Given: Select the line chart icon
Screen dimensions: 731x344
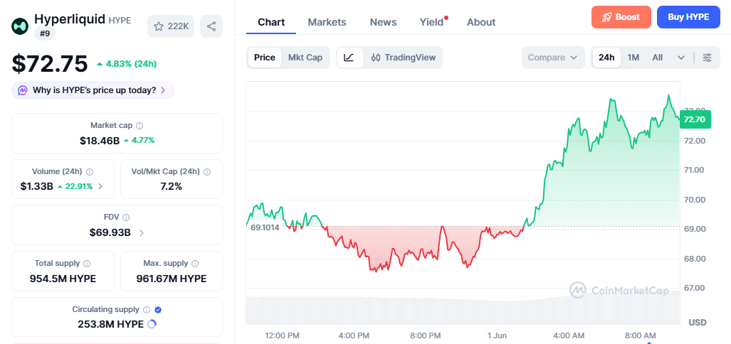Looking at the screenshot, I should (x=349, y=58).
